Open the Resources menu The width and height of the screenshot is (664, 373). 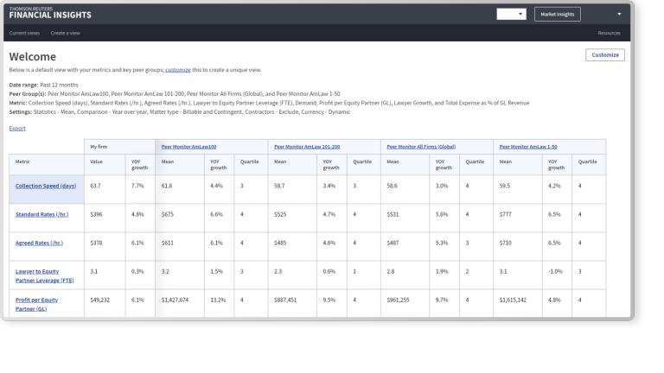609,33
